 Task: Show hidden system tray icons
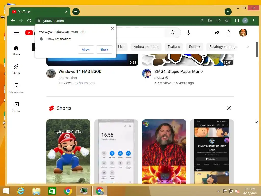[218, 191]
